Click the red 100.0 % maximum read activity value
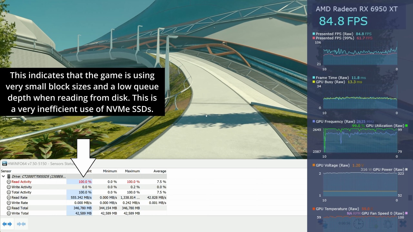The height and width of the screenshot is (232, 413). (133, 182)
